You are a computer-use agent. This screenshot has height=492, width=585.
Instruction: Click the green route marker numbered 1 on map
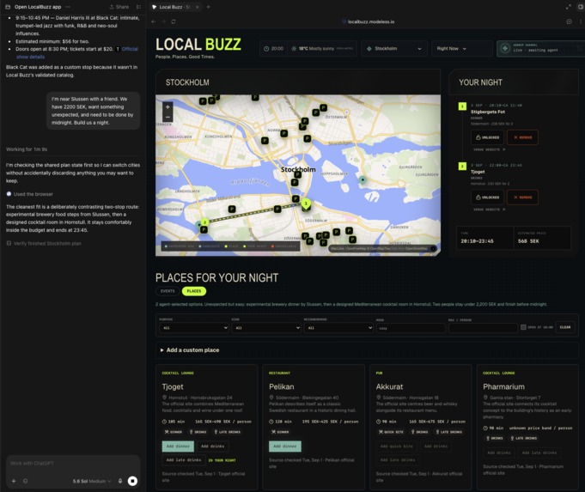(x=306, y=203)
